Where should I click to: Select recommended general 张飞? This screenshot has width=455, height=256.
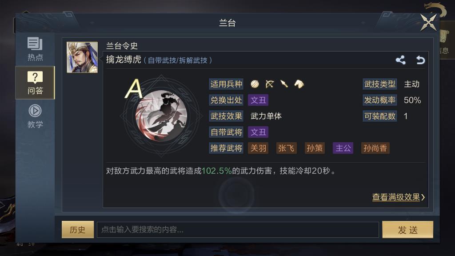(286, 148)
